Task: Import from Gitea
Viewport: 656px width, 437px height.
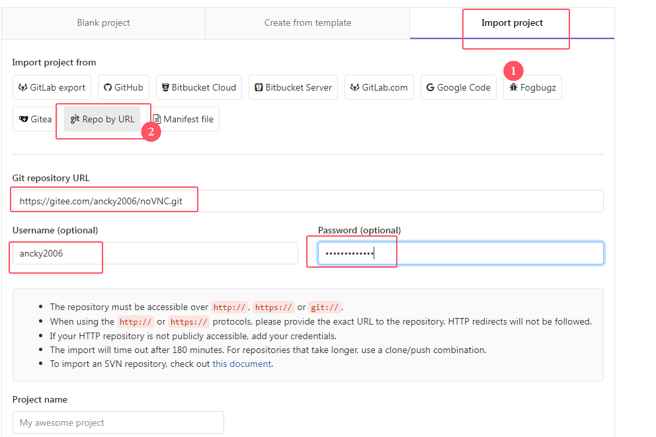Action: point(36,119)
